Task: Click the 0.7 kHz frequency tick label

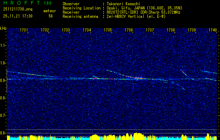Action: click(x=3, y=115)
